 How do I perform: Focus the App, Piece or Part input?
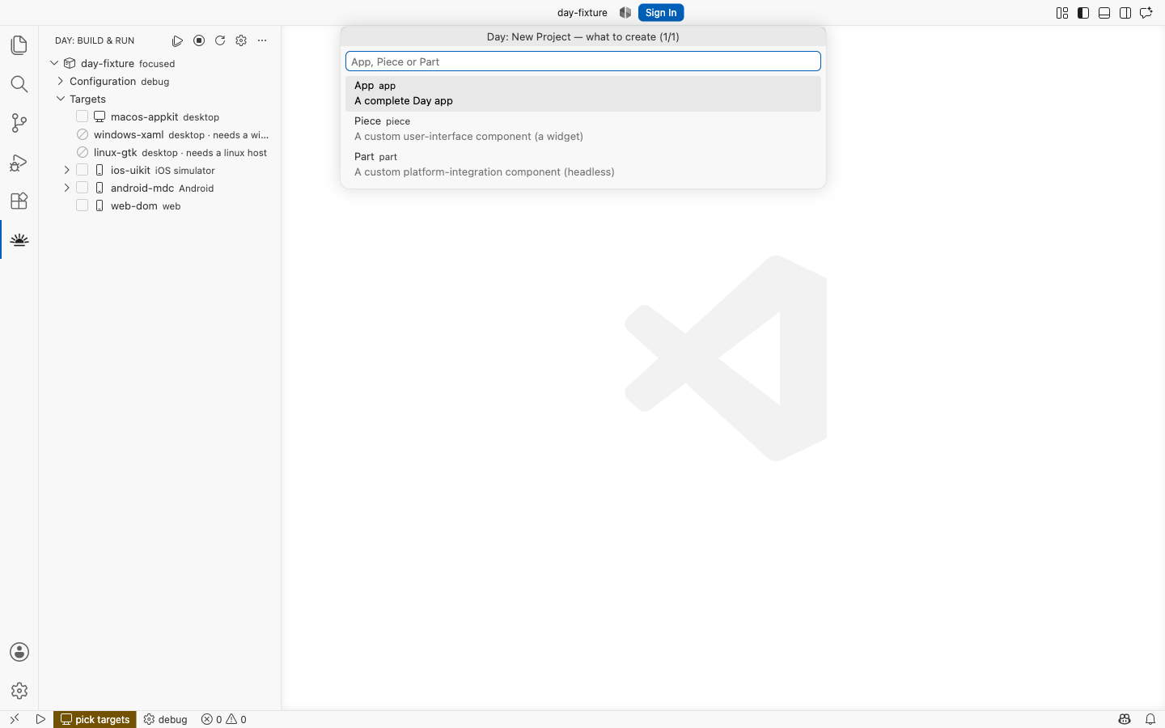click(583, 61)
